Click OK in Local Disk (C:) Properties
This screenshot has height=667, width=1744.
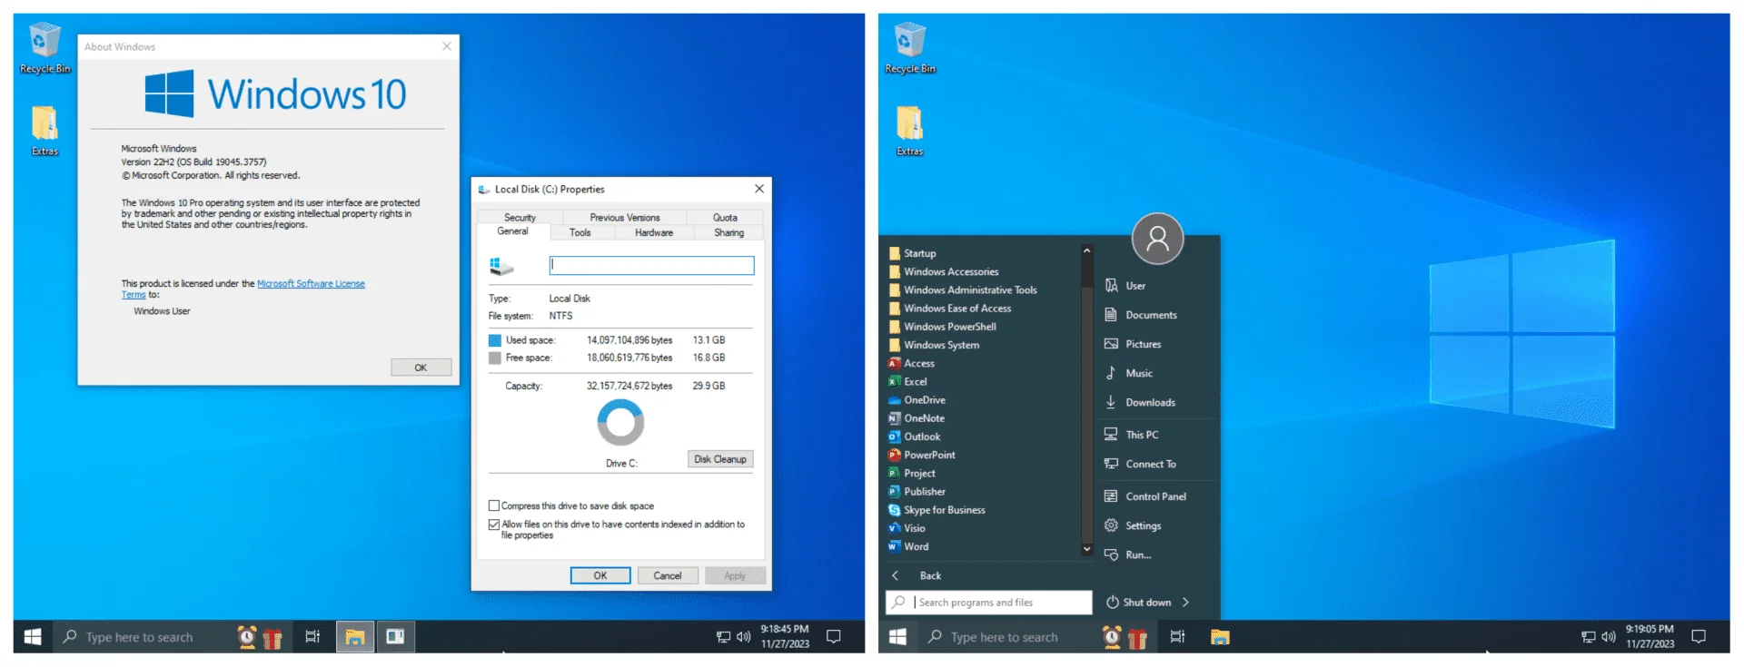(x=600, y=575)
